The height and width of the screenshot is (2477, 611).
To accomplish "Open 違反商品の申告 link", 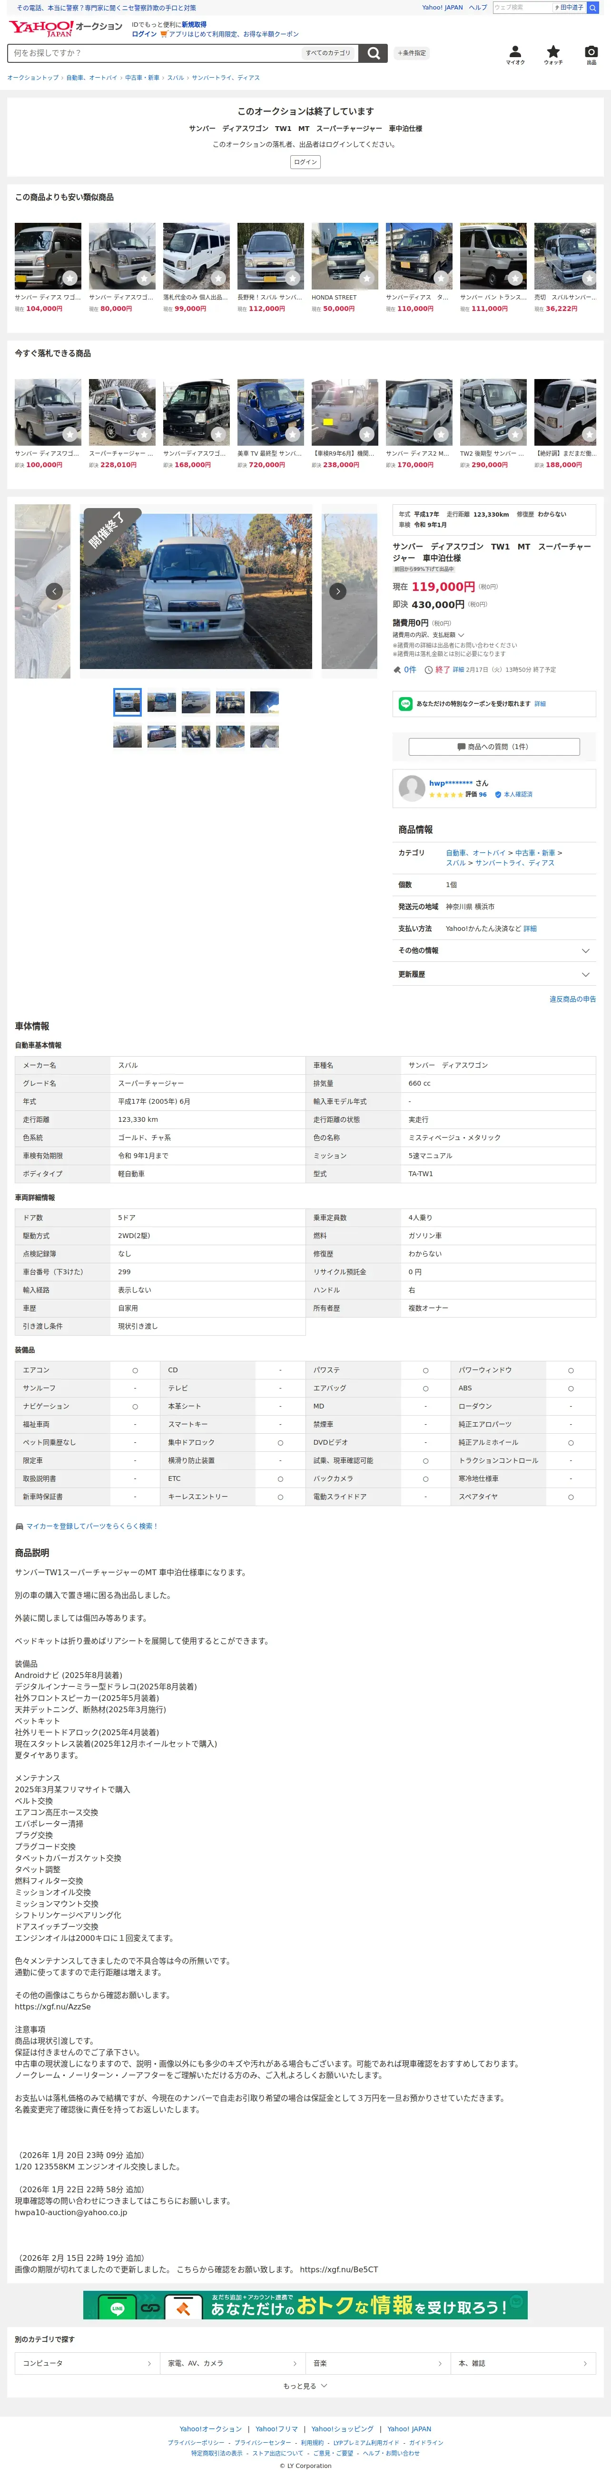I will 572,999.
